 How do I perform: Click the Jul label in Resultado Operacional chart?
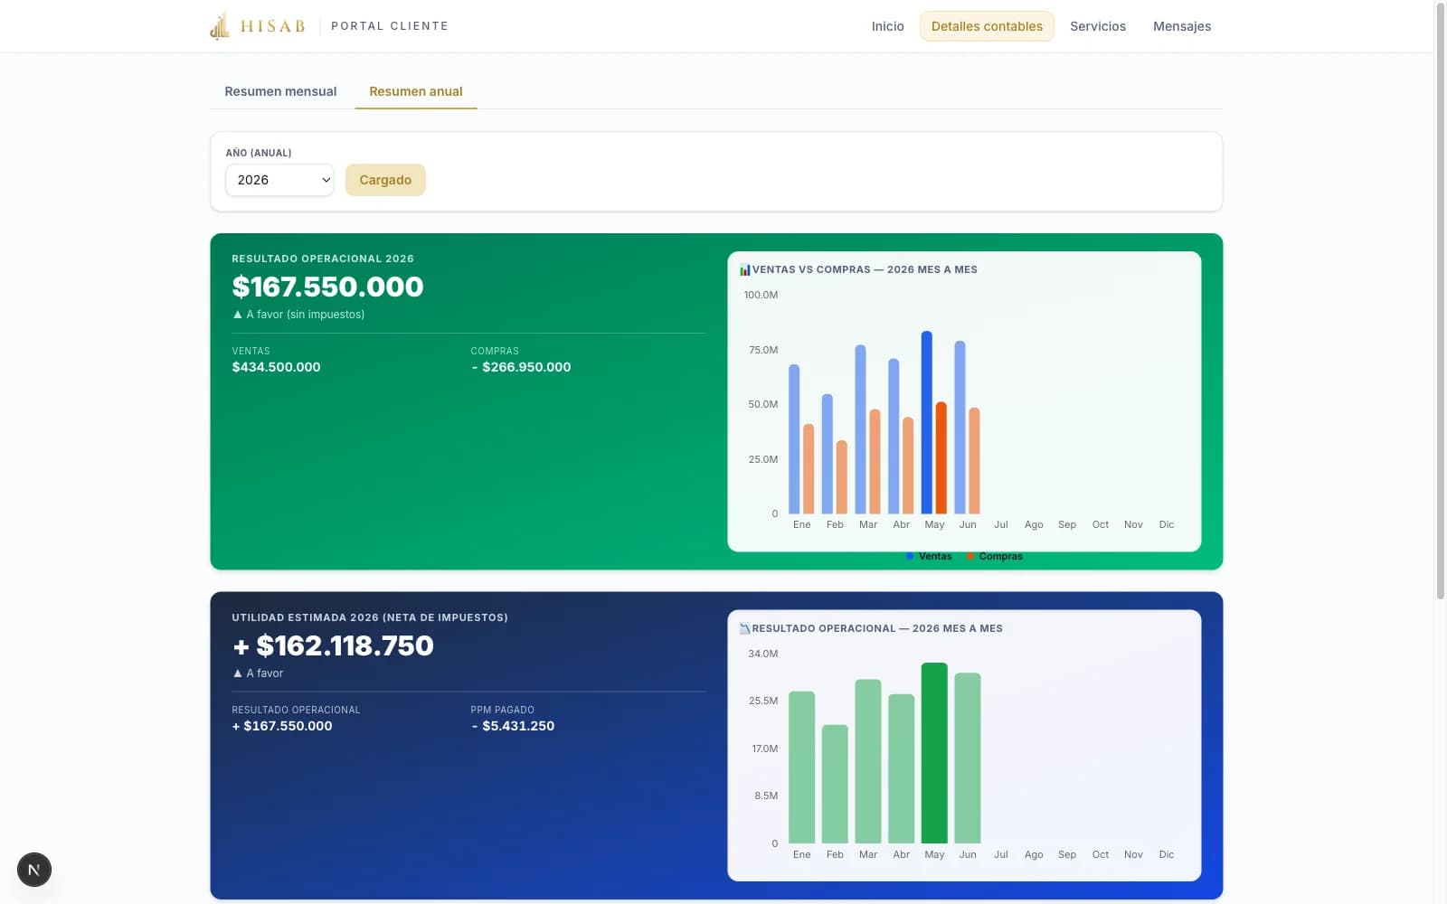click(x=1001, y=854)
